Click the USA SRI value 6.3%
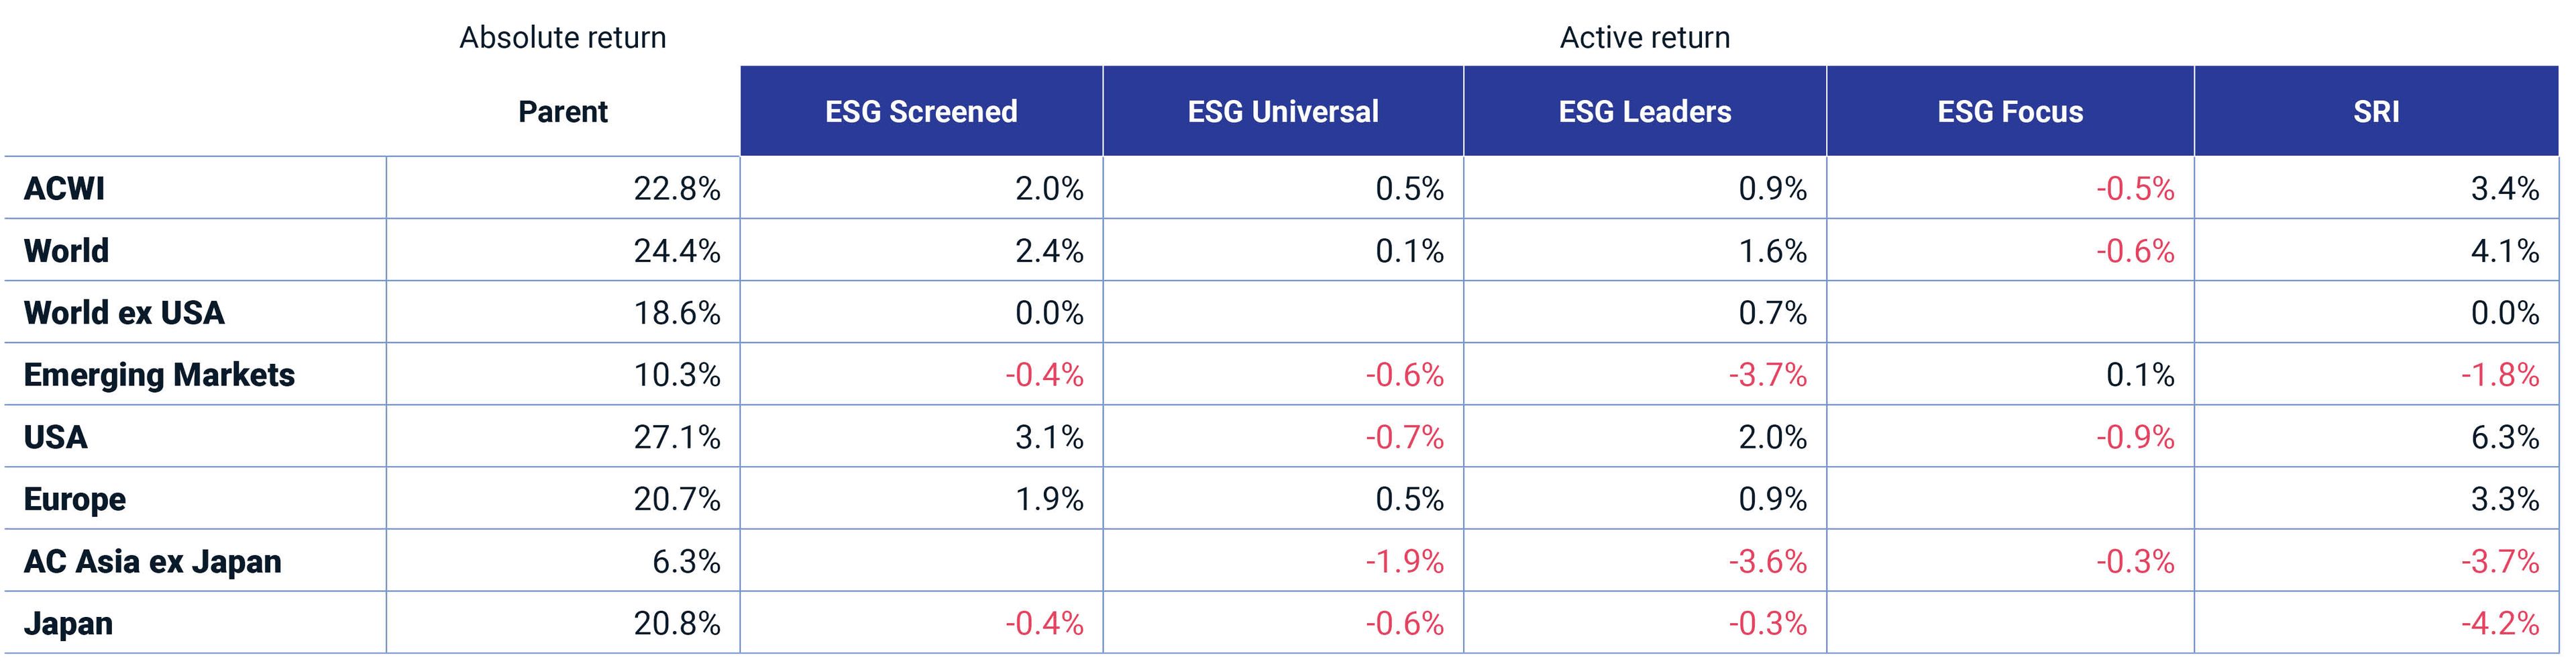The width and height of the screenshot is (2576, 668). 2504,436
